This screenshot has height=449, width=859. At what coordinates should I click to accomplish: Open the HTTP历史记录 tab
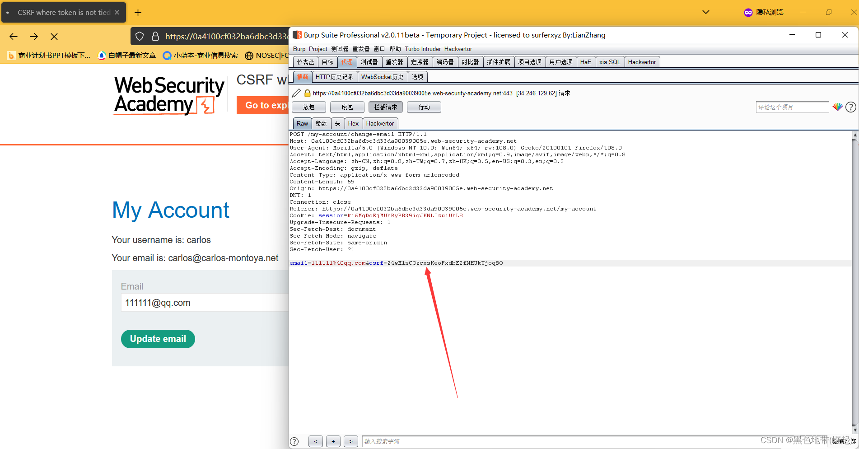[335, 77]
